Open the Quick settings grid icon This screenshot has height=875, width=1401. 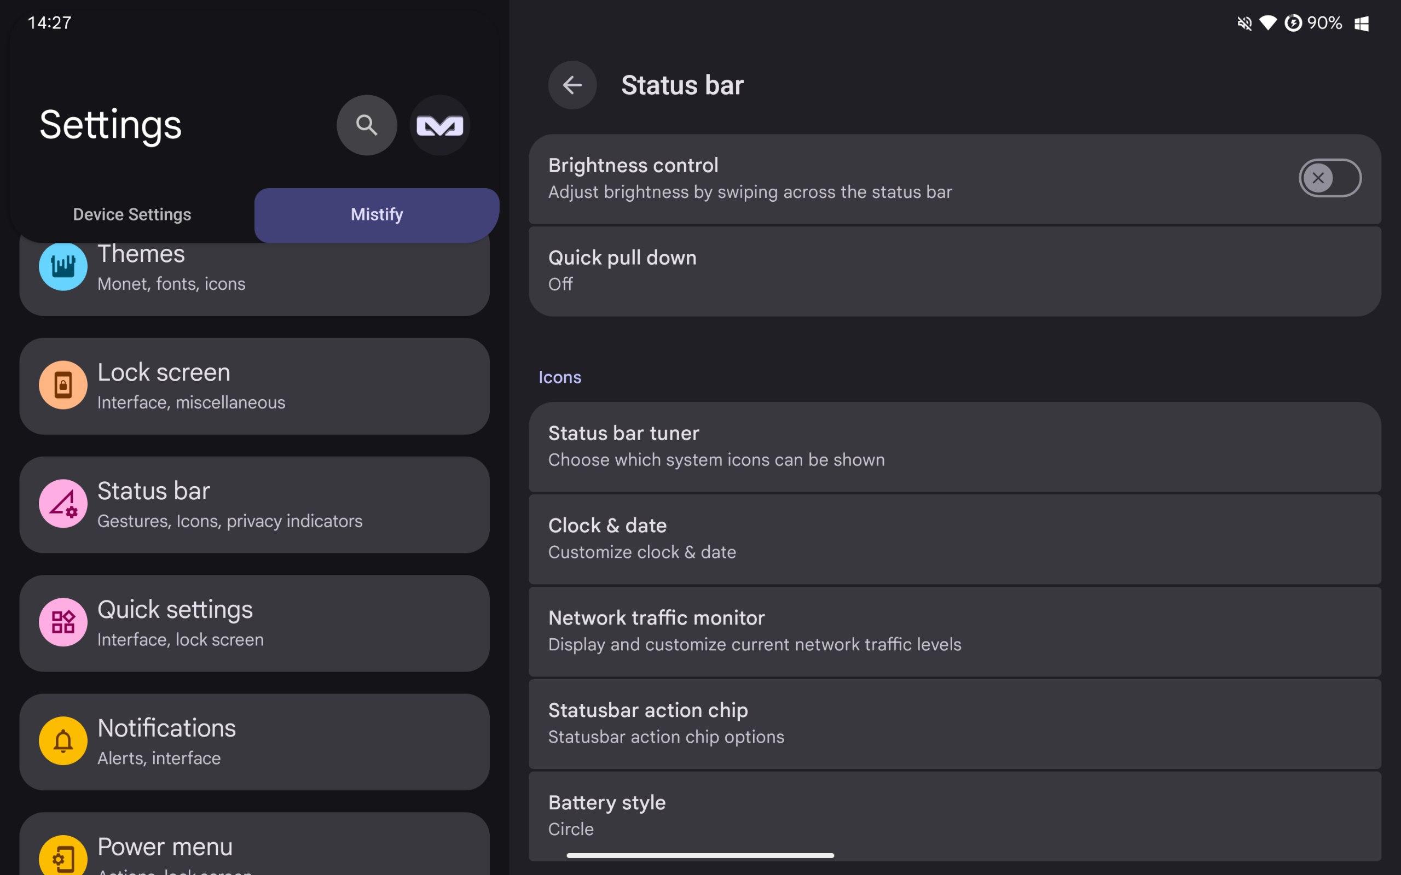coord(63,622)
